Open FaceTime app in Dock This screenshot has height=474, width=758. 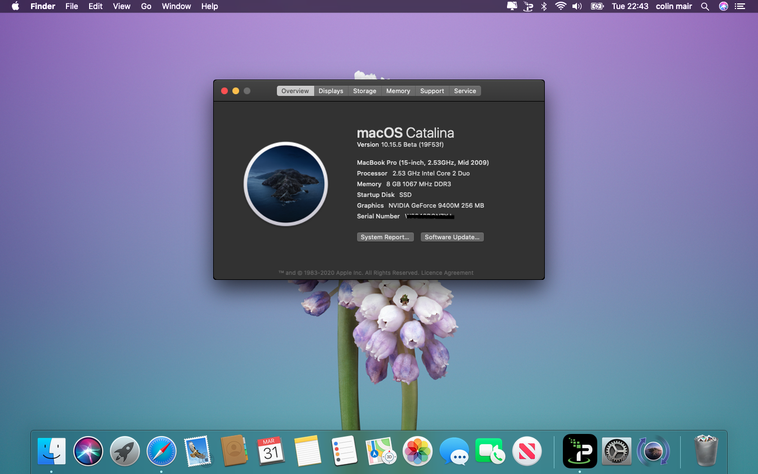point(491,451)
